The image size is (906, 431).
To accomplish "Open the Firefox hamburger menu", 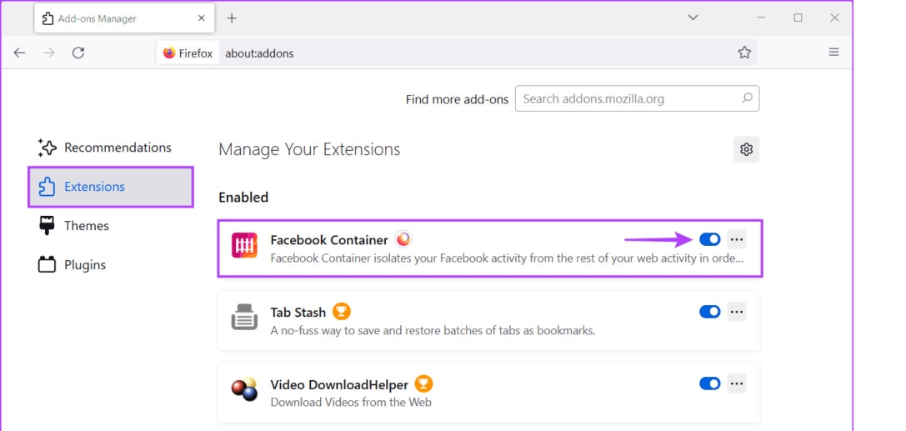I will (x=833, y=52).
